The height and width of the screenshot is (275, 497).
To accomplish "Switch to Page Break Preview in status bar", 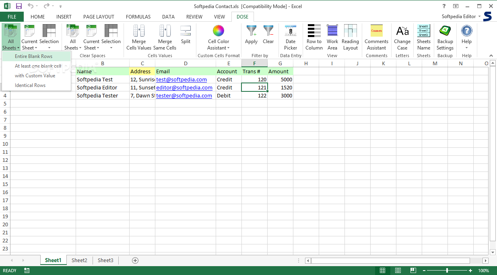I will point(412,271).
